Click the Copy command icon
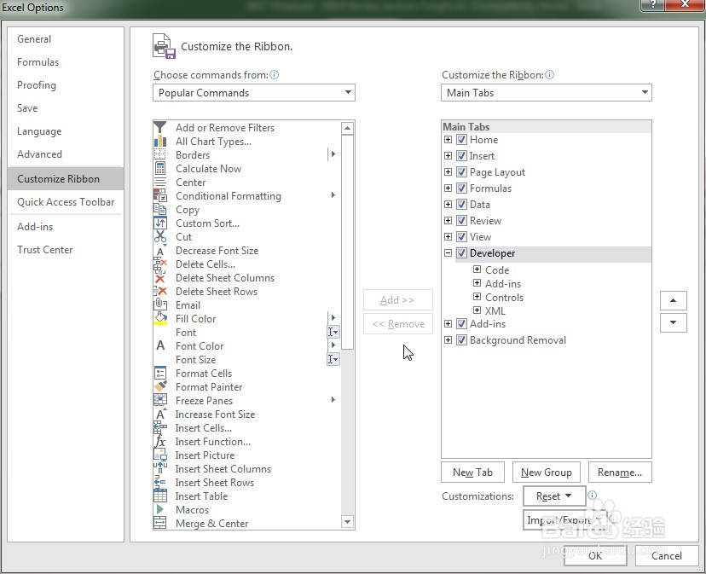 (159, 210)
